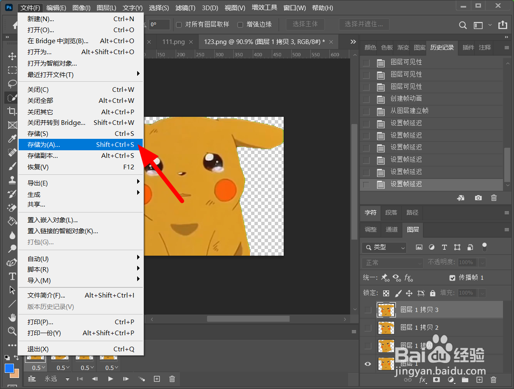Play the frame animation
Viewport: 514px width, 389px height.
pyautogui.click(x=111, y=379)
